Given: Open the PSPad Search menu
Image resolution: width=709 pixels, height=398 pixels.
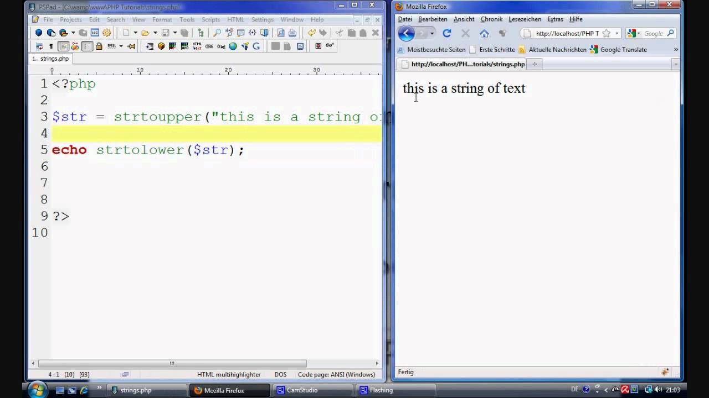Looking at the screenshot, I should pyautogui.click(x=116, y=19).
